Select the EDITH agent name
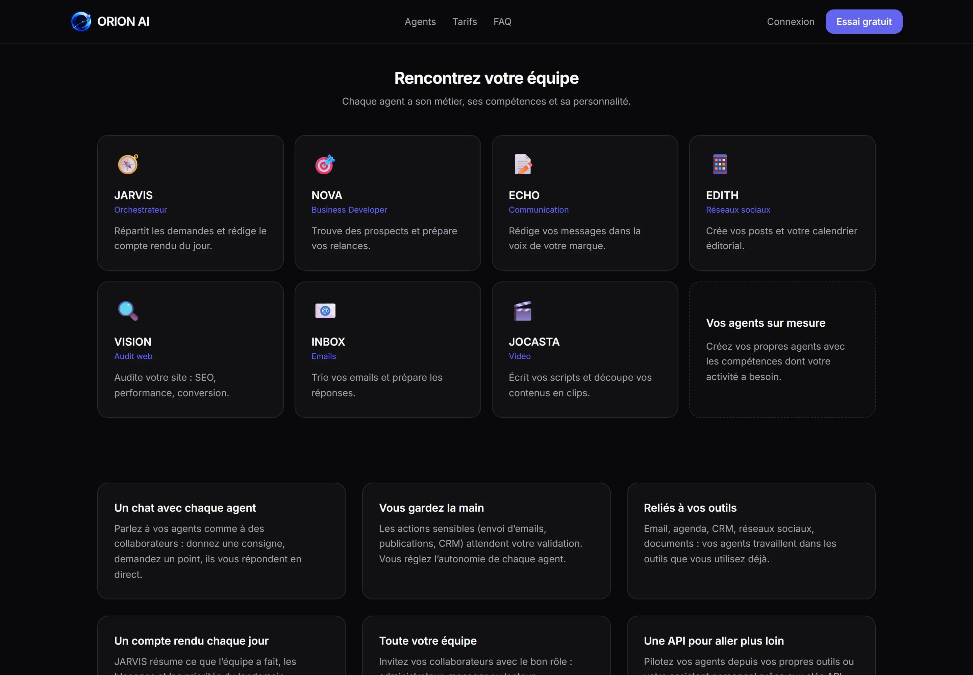Screen dimensions: 973x675 click(722, 195)
